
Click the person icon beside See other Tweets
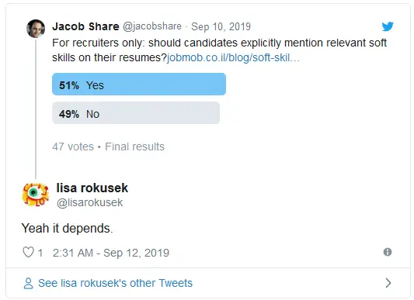28,284
